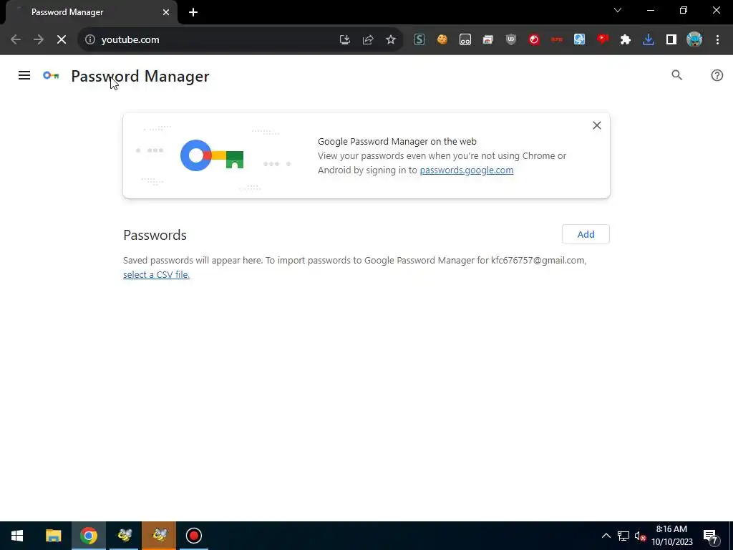This screenshot has height=550, width=733.
Task: Open the red YouTube dislike extension icon
Action: click(x=603, y=40)
